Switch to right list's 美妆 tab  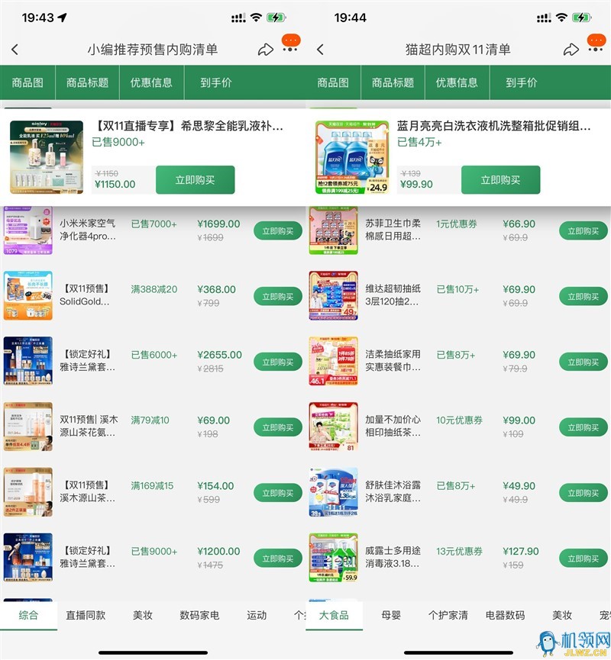pyautogui.click(x=562, y=616)
